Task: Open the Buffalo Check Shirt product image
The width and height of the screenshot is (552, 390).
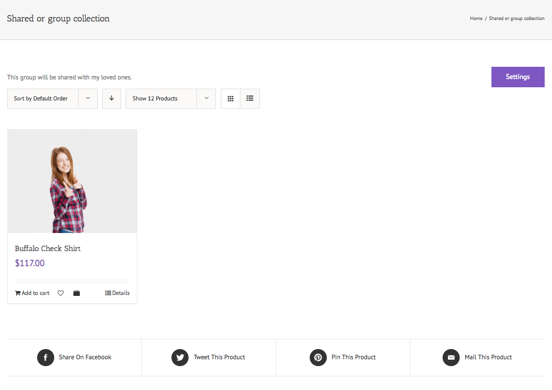Action: [x=72, y=181]
